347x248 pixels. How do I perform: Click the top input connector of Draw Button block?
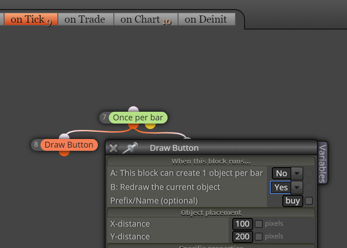click(x=64, y=136)
